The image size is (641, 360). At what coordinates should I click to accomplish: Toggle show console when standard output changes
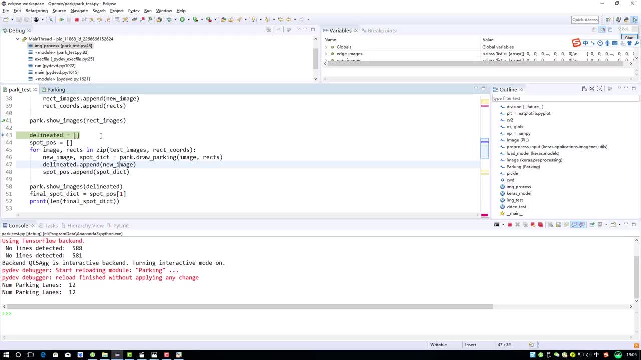574,225
